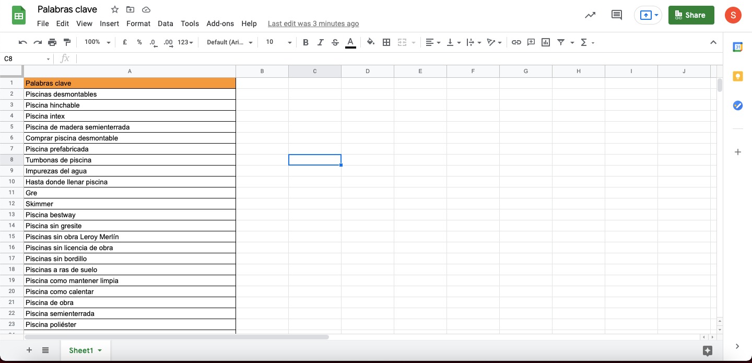This screenshot has width=752, height=363.
Task: Open the 'Last edit was 3 minutes ago' link
Action: (x=313, y=24)
